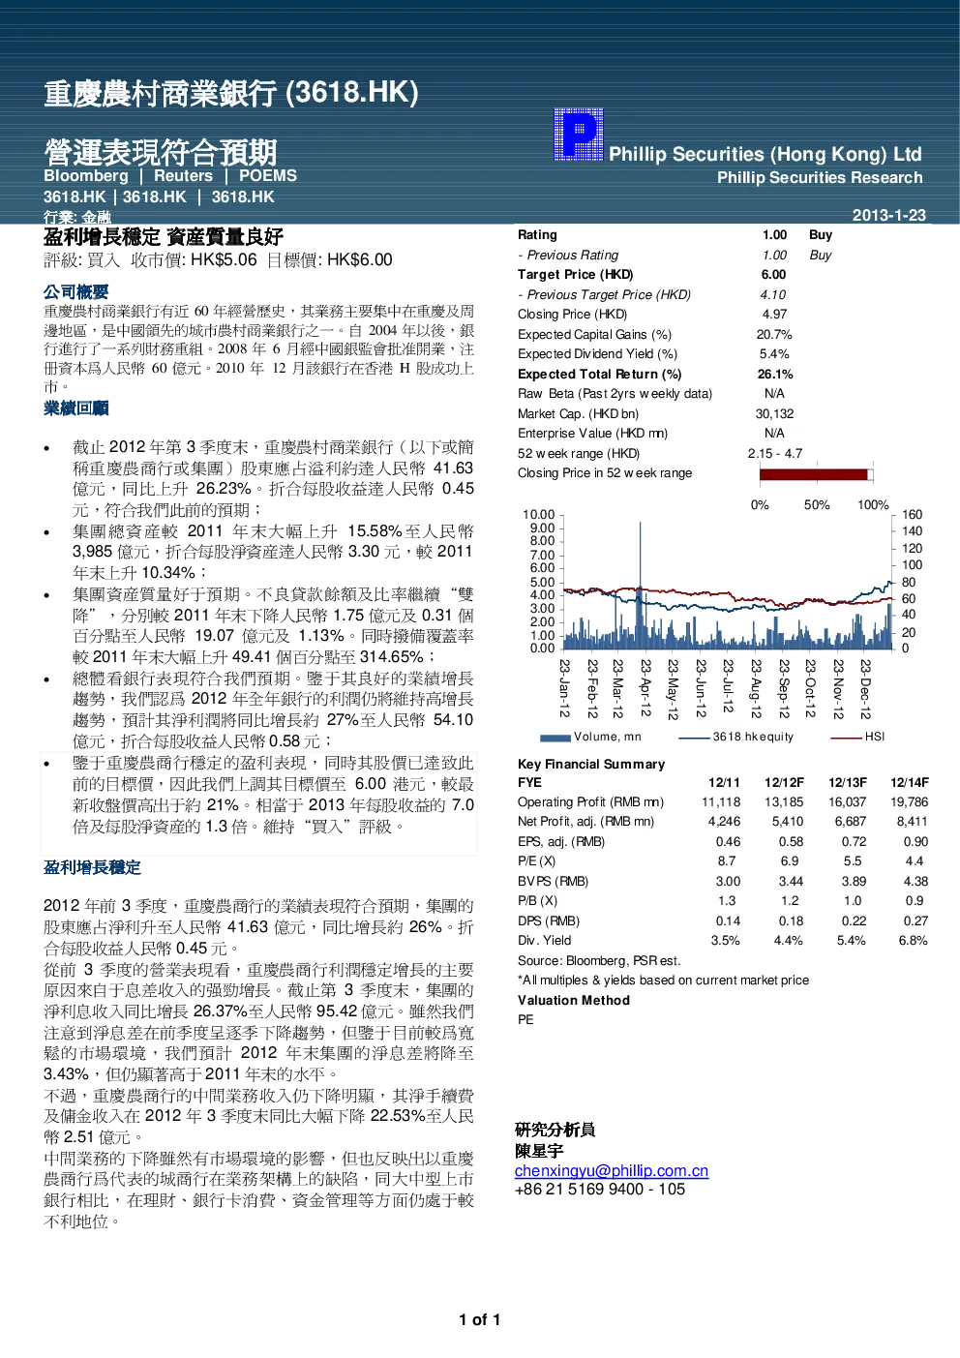Click the 'BVPS (RMB)' row label
This screenshot has width=960, height=1358.
point(554,882)
